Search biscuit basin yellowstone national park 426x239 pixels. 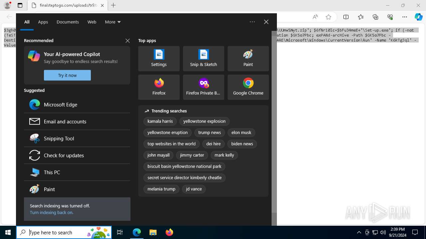pos(184,166)
